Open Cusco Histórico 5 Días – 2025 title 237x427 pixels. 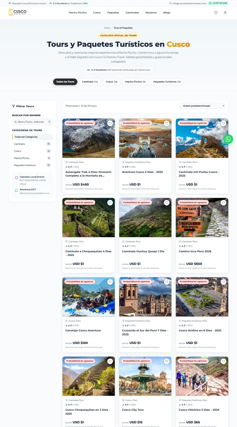coord(199,410)
